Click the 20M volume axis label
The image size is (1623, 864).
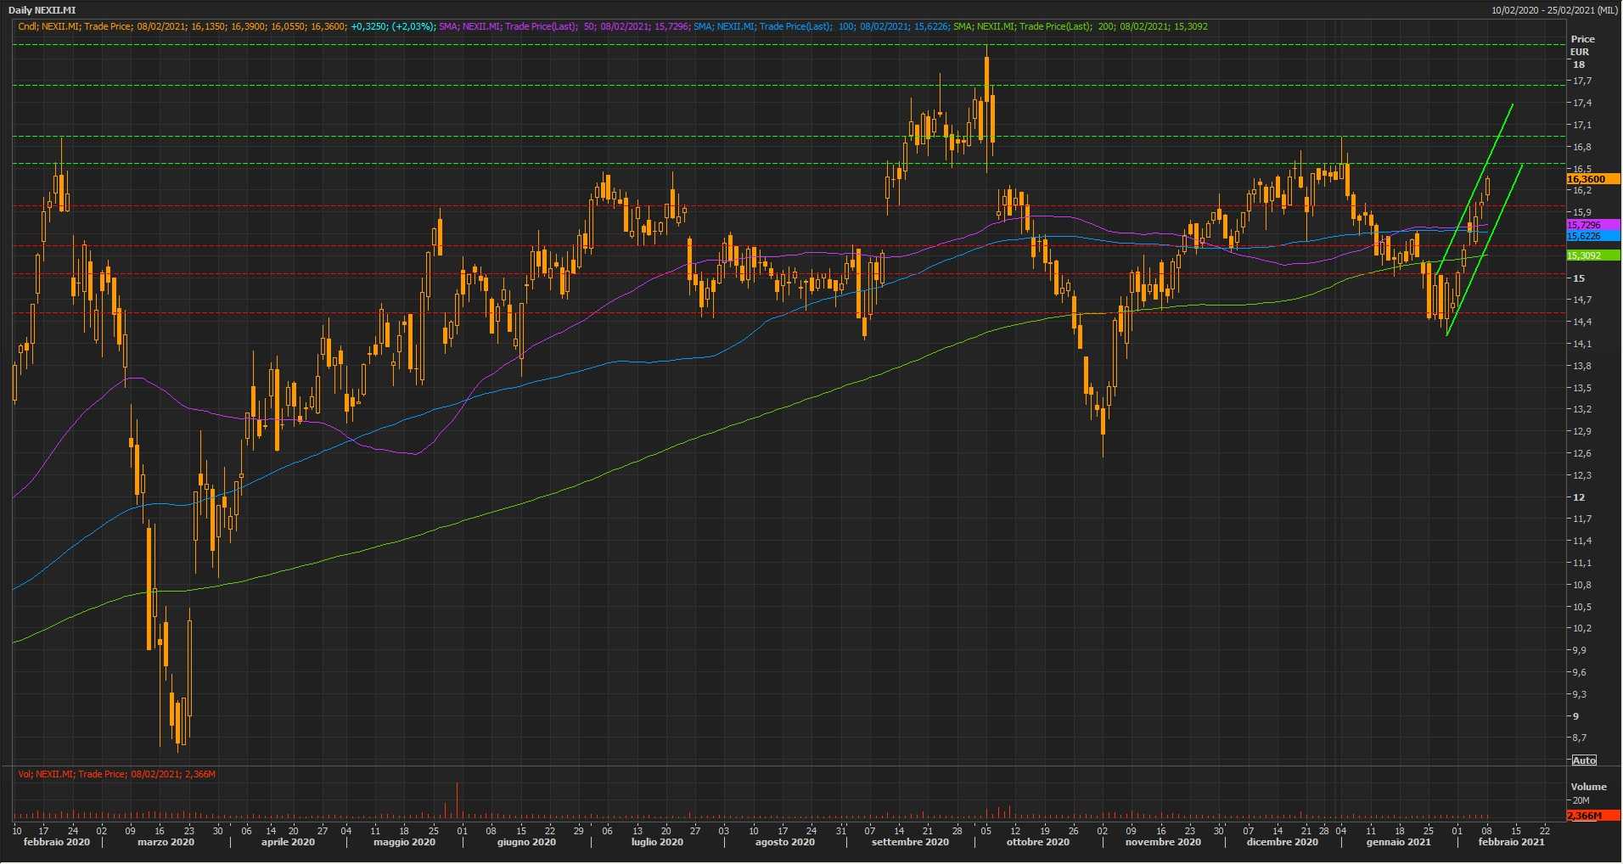1581,800
